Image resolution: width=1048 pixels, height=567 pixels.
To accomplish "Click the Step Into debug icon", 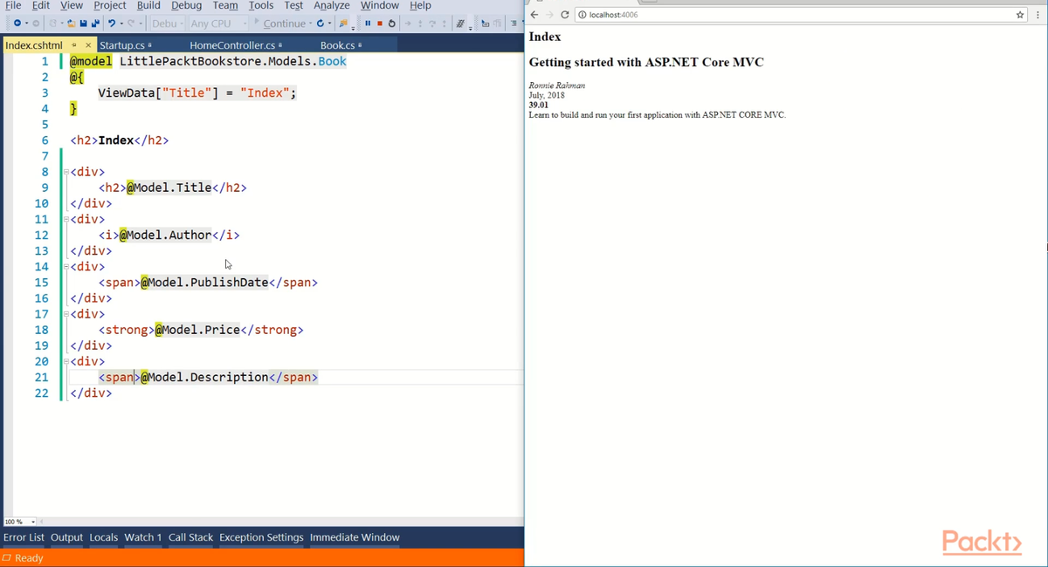I will point(421,24).
